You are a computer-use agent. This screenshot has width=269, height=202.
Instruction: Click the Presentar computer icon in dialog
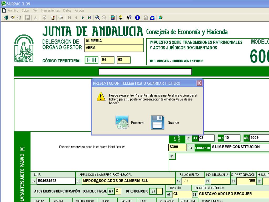click(122, 123)
